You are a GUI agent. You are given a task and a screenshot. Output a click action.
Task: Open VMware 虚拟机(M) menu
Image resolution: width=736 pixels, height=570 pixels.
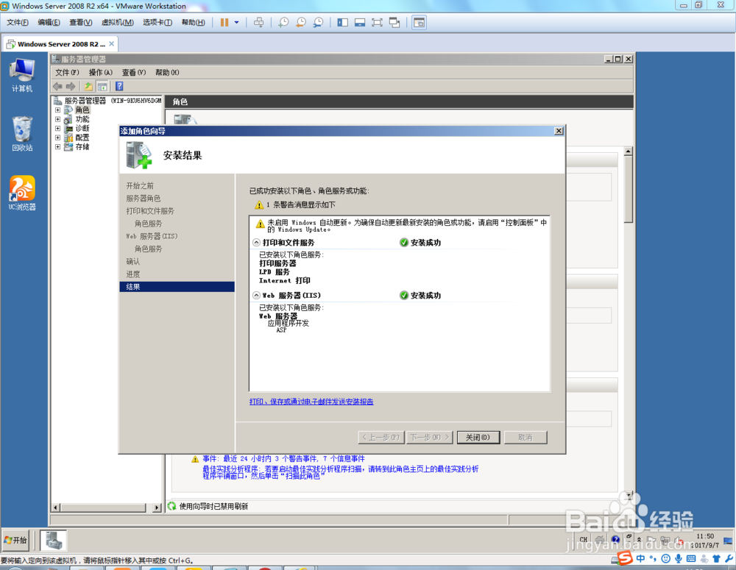tap(117, 23)
